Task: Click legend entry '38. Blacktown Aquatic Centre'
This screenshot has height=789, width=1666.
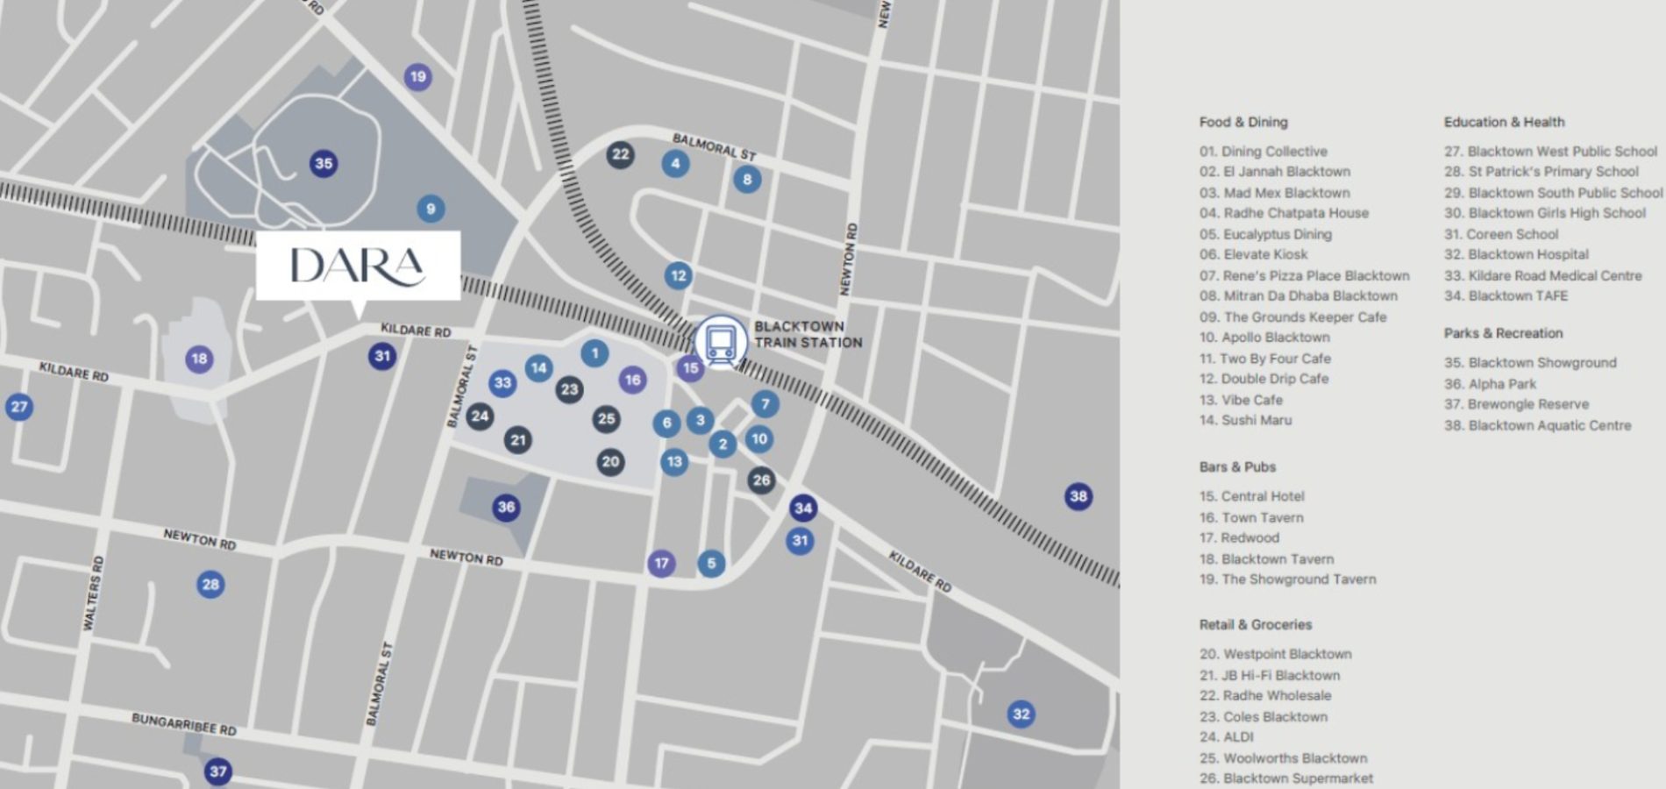Action: (x=1538, y=426)
